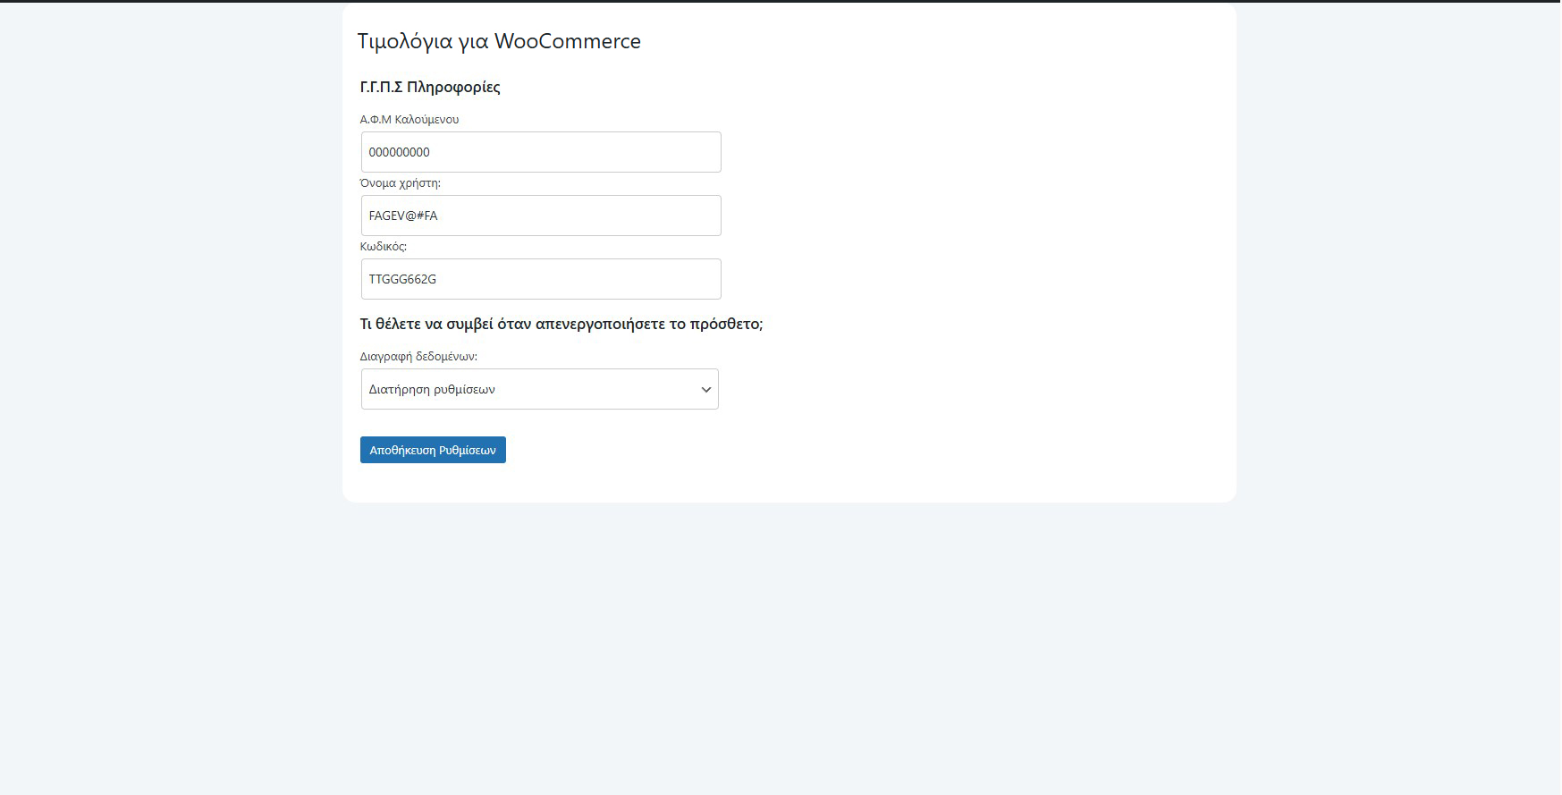The image size is (1562, 795).
Task: Place cursor on the FAGEV@#FA text
Action: tap(402, 216)
